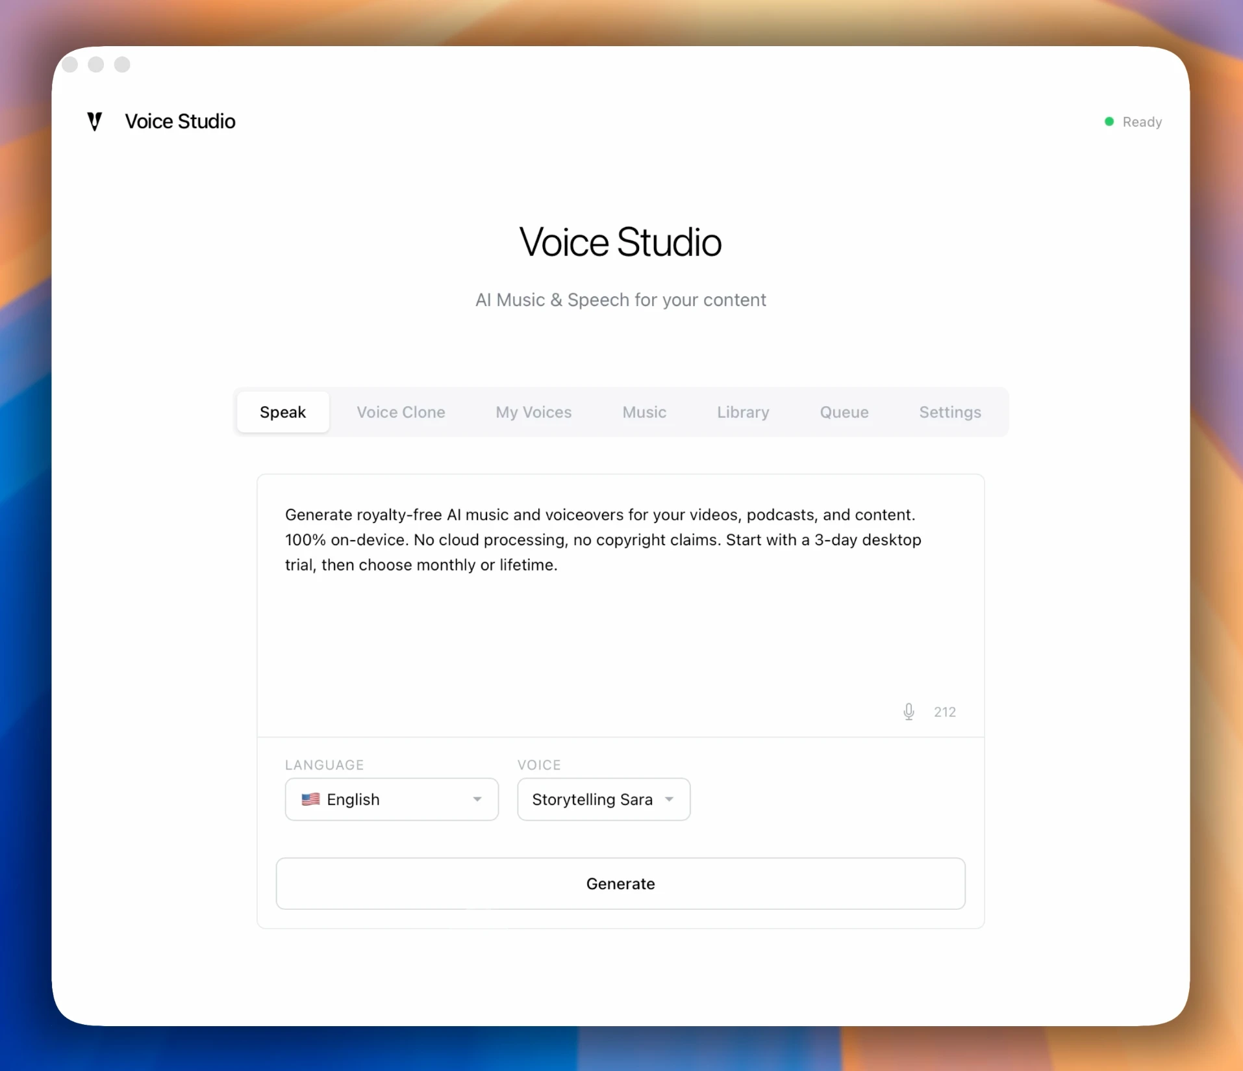Image resolution: width=1243 pixels, height=1071 pixels.
Task: Click inside the speech text area
Action: coord(620,624)
